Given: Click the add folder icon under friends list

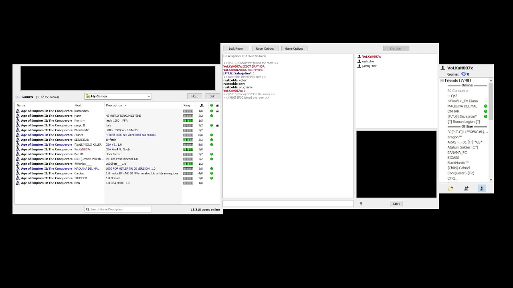Looking at the screenshot, I should click(450, 188).
